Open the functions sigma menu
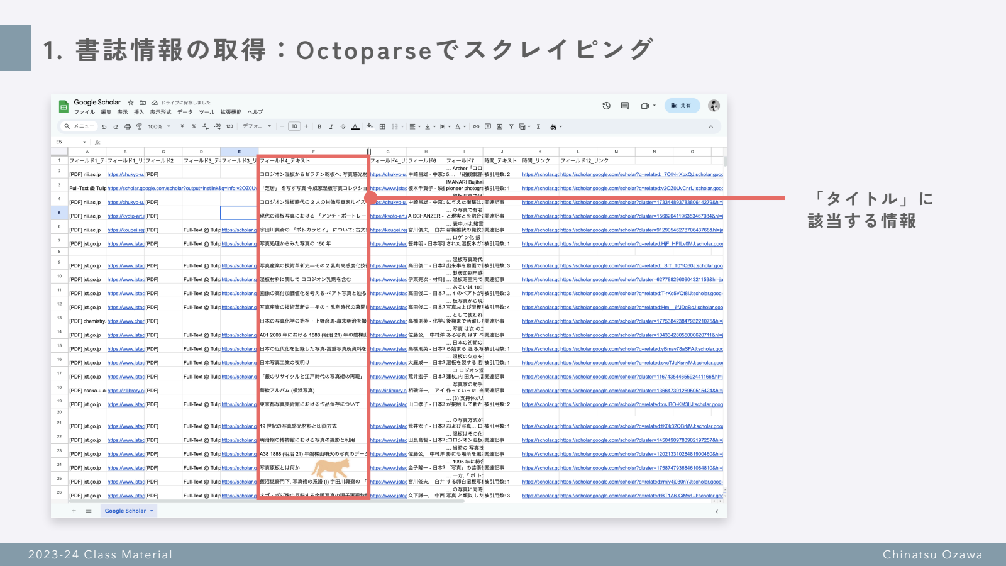The height and width of the screenshot is (566, 1006). click(538, 126)
